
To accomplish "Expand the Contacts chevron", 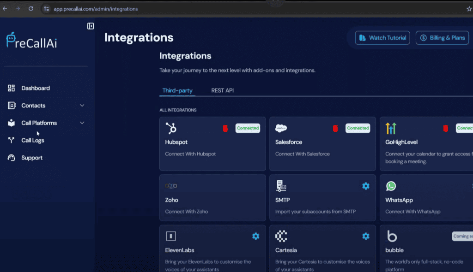I will pyautogui.click(x=82, y=106).
